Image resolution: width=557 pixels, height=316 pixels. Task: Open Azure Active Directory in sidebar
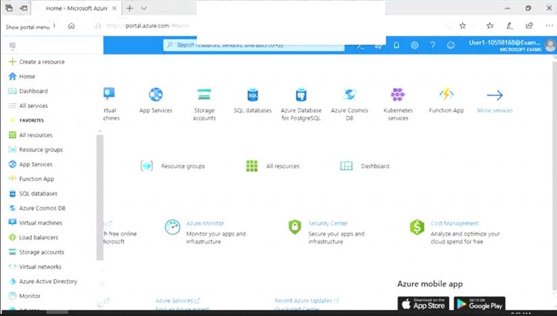pyautogui.click(x=43, y=281)
